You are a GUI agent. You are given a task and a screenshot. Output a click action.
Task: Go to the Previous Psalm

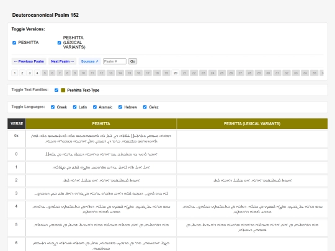pyautogui.click(x=29, y=61)
